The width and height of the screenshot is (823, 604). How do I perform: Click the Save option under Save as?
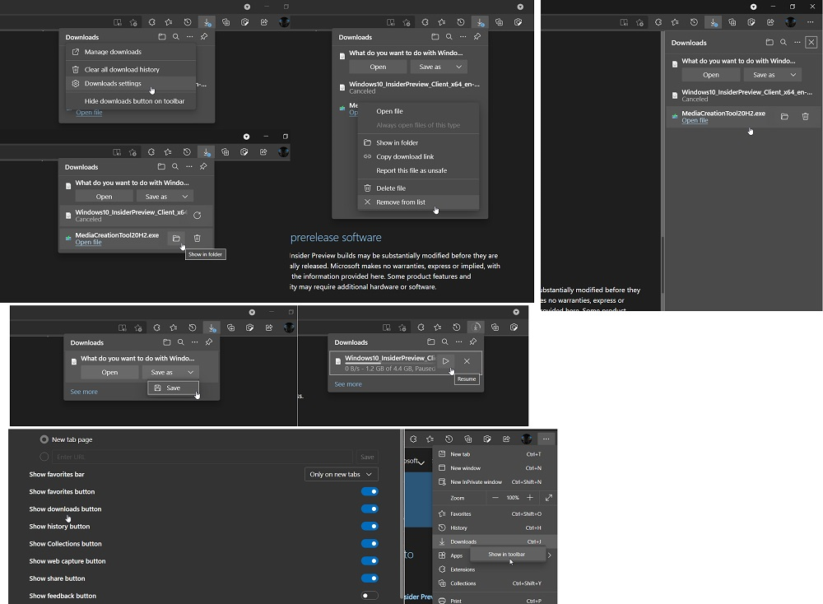click(x=173, y=388)
